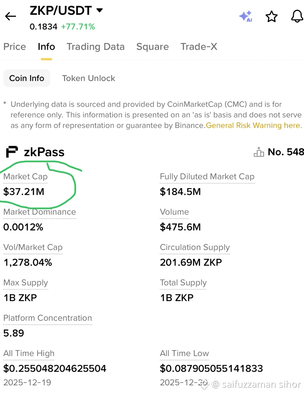The height and width of the screenshot is (394, 304).
Task: Select the Coin Info toggle
Action: pyautogui.click(x=27, y=78)
